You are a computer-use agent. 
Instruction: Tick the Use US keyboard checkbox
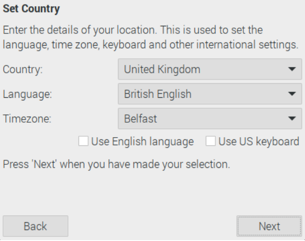211,141
